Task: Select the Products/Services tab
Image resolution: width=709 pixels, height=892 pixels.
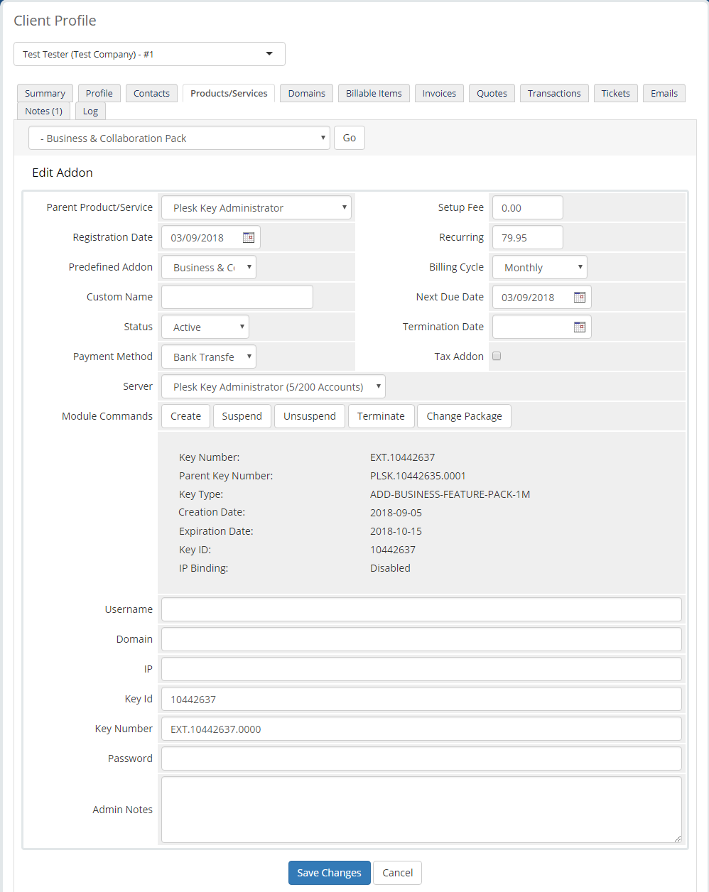Action: (x=229, y=93)
